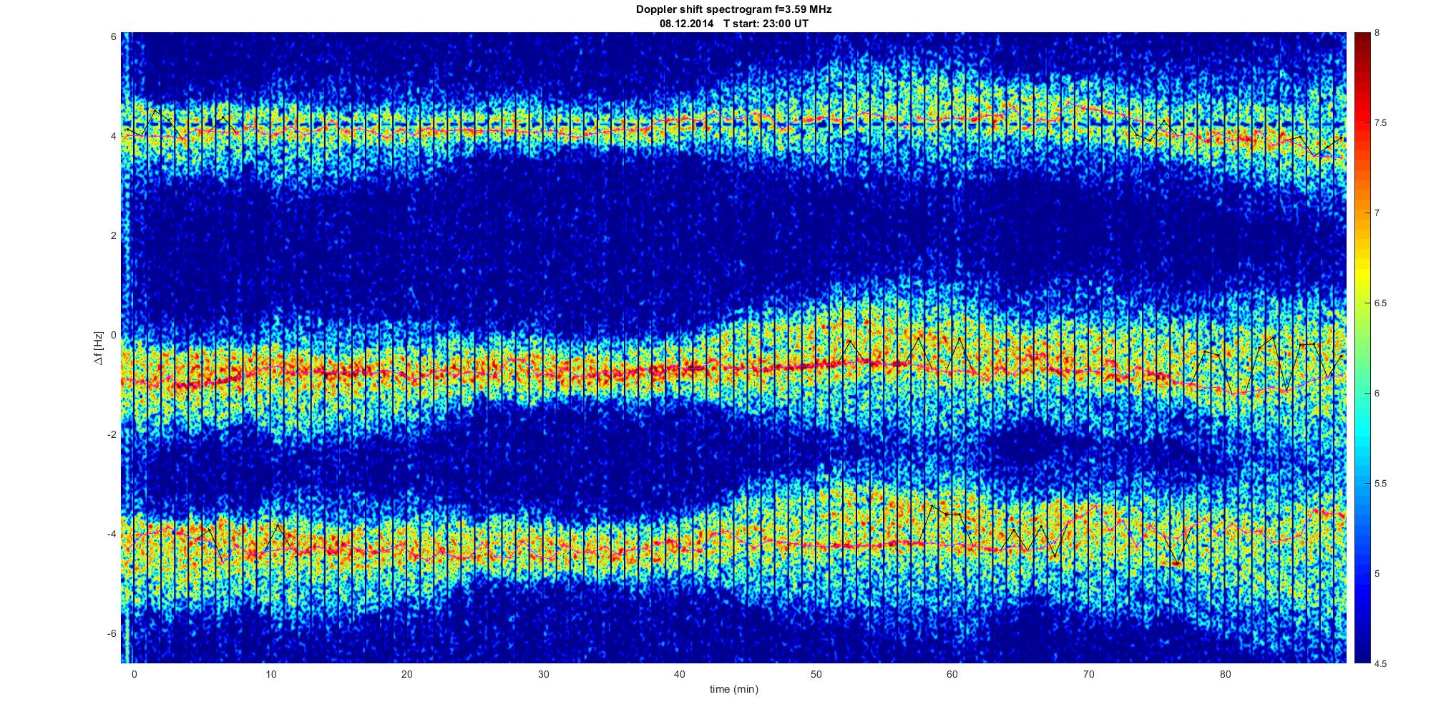Click y-axis tick label -6
This screenshot has width=1431, height=712.
point(112,633)
